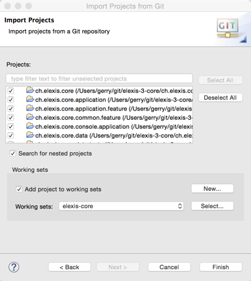Uncheck the ch.elexis.core project checkbox
The image size is (251, 281).
(x=11, y=91)
